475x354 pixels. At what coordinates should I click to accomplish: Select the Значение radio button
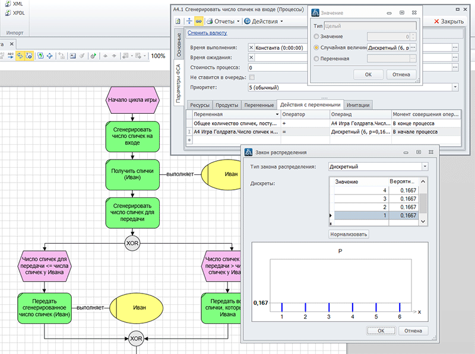(316, 37)
